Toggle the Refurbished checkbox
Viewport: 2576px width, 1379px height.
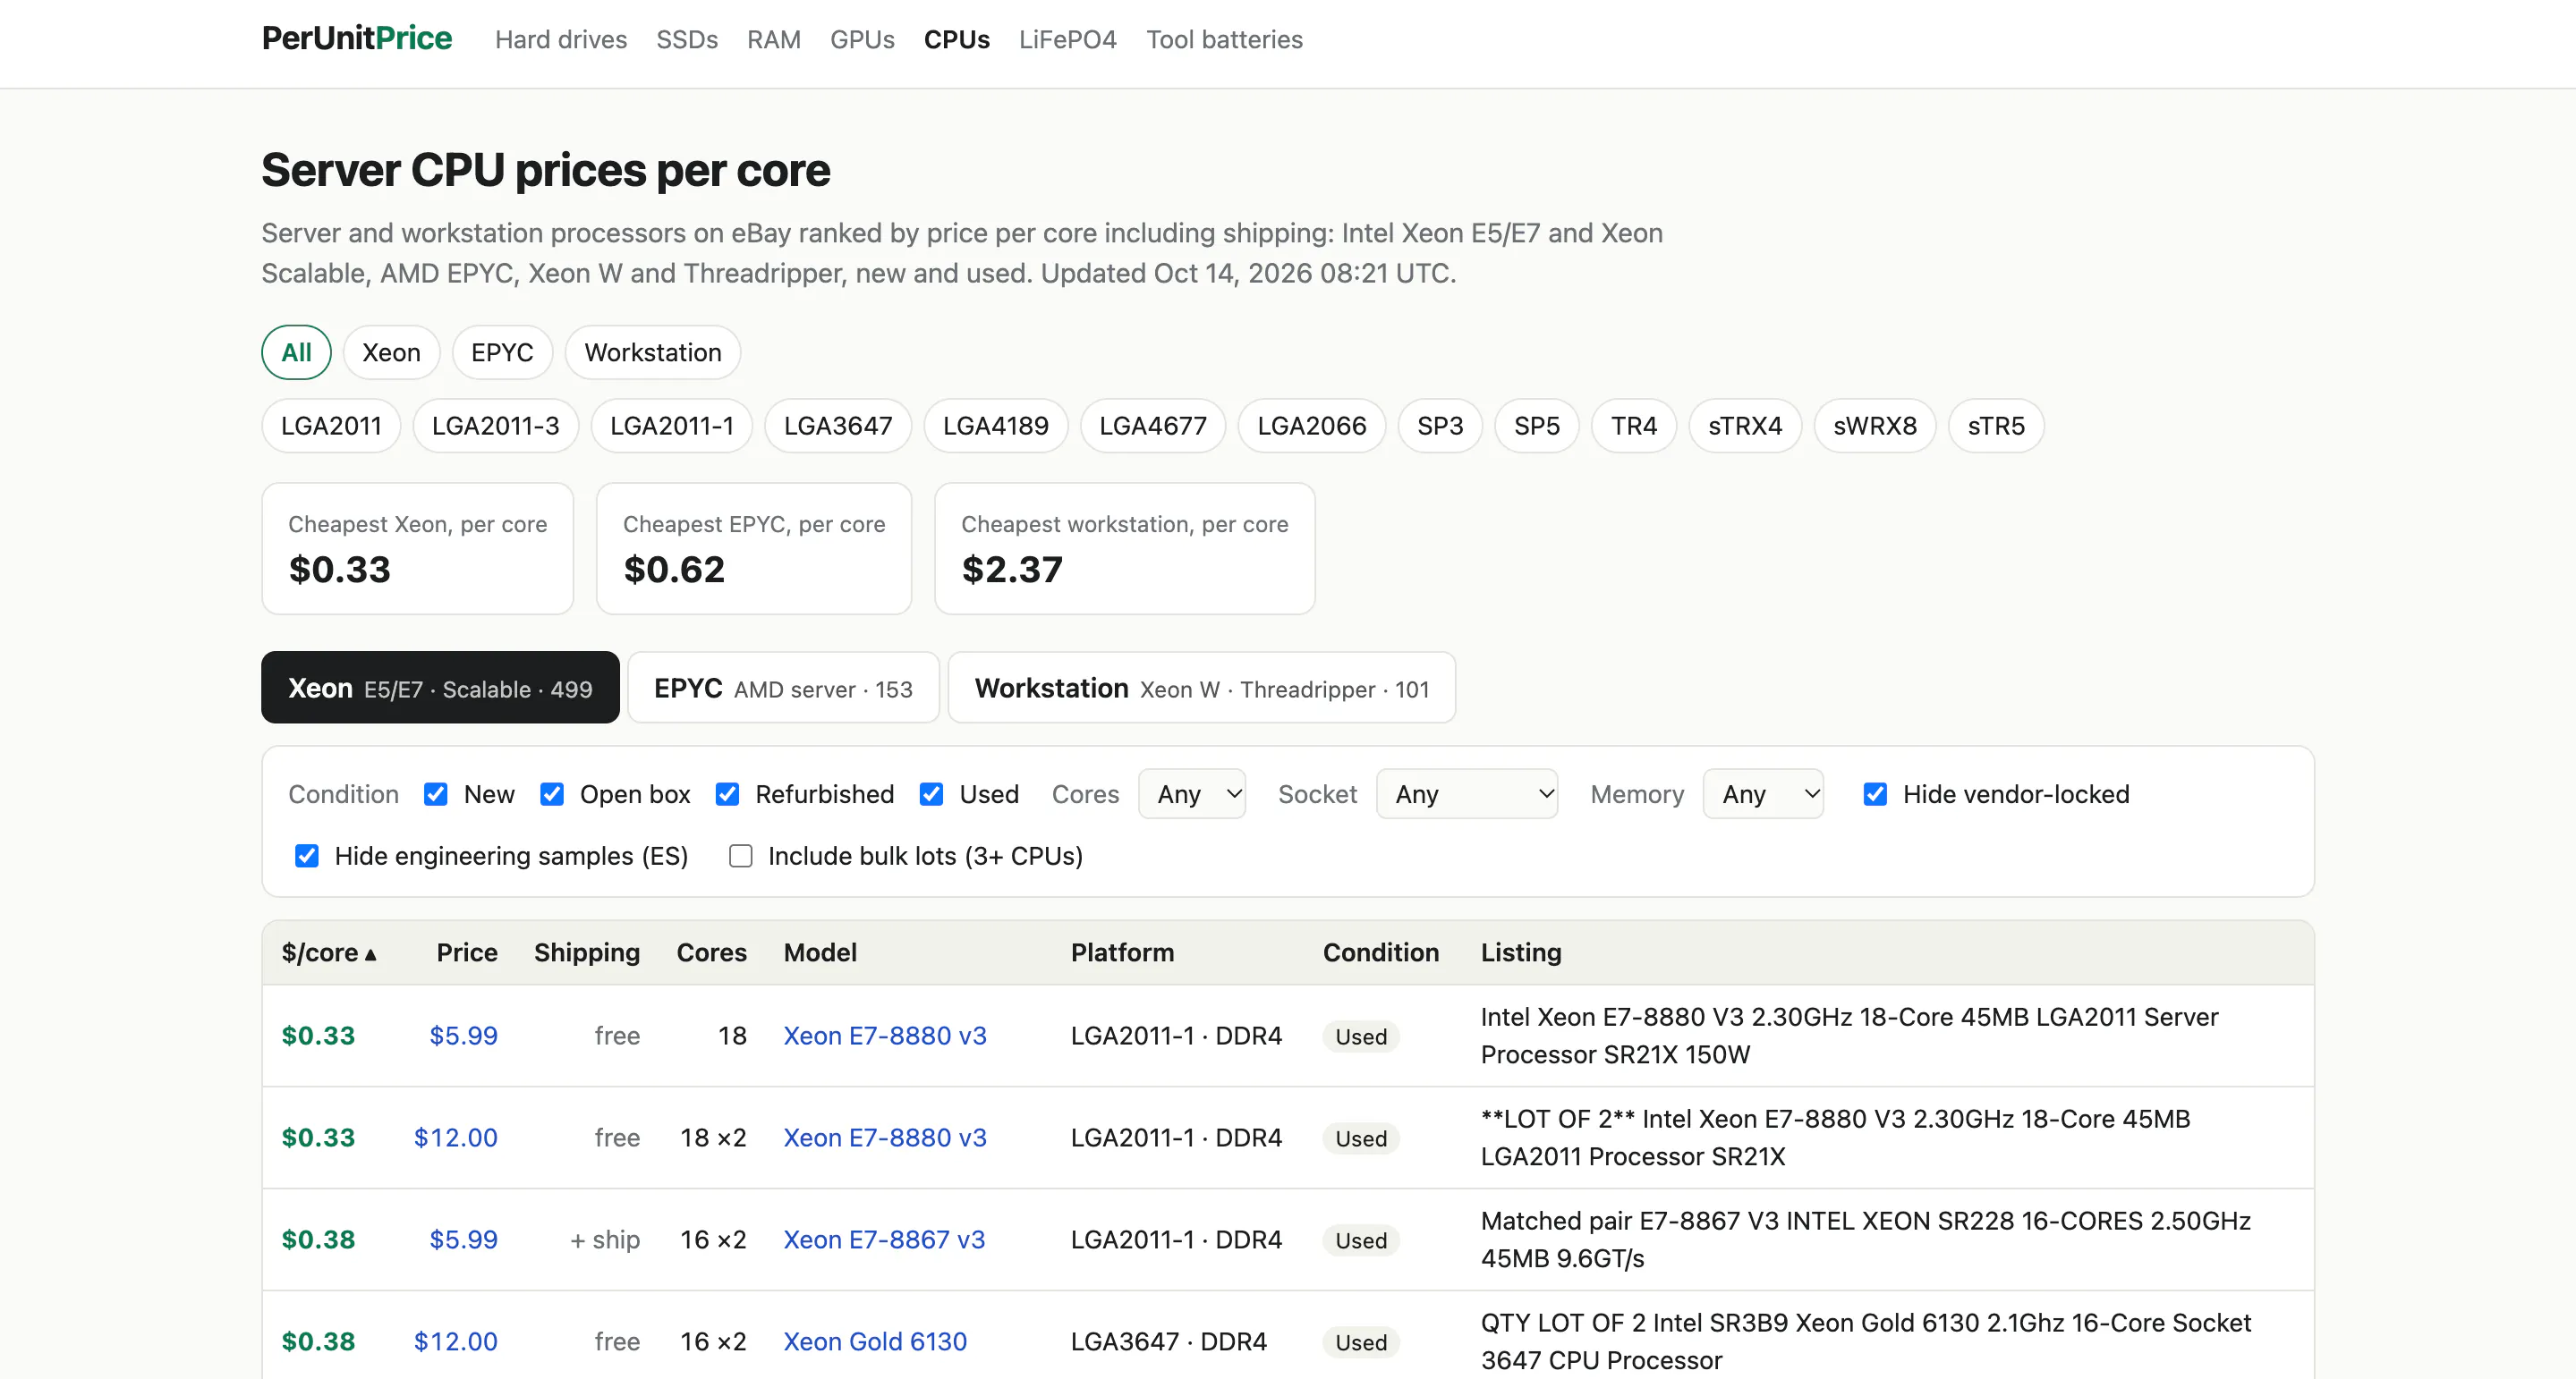727,794
